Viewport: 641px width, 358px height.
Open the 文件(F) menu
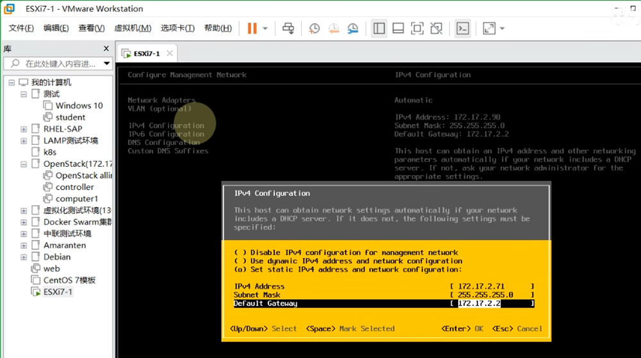[x=21, y=28]
